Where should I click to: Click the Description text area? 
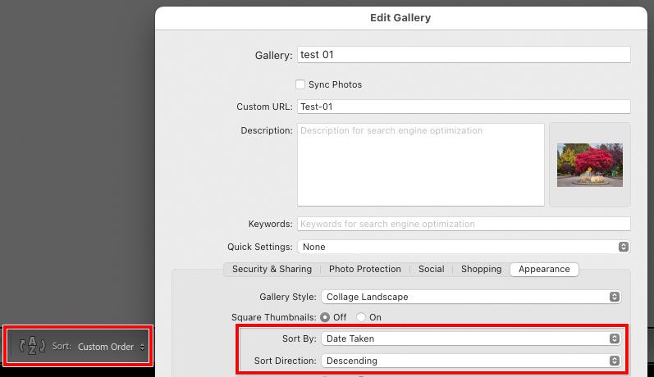420,164
